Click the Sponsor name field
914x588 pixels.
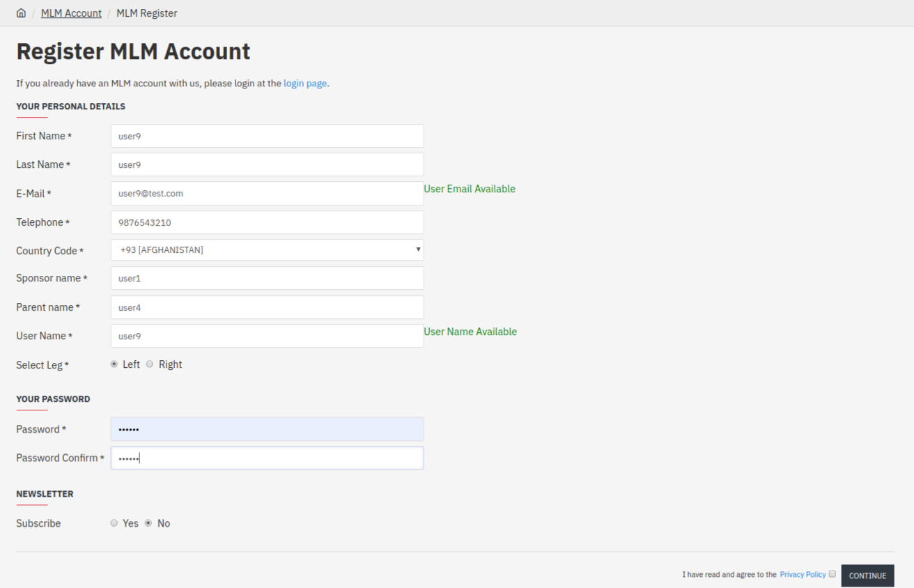tap(267, 278)
